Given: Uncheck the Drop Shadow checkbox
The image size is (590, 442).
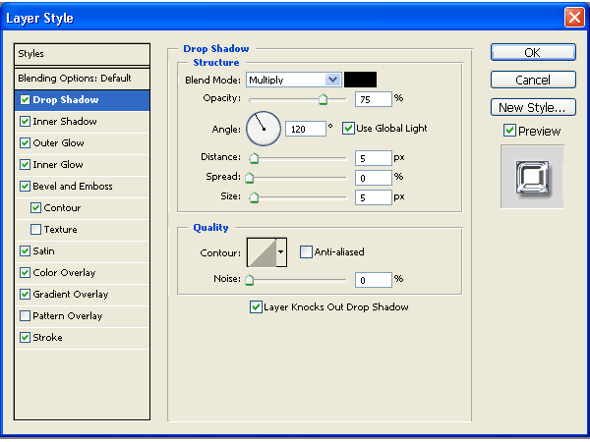Looking at the screenshot, I should [25, 100].
